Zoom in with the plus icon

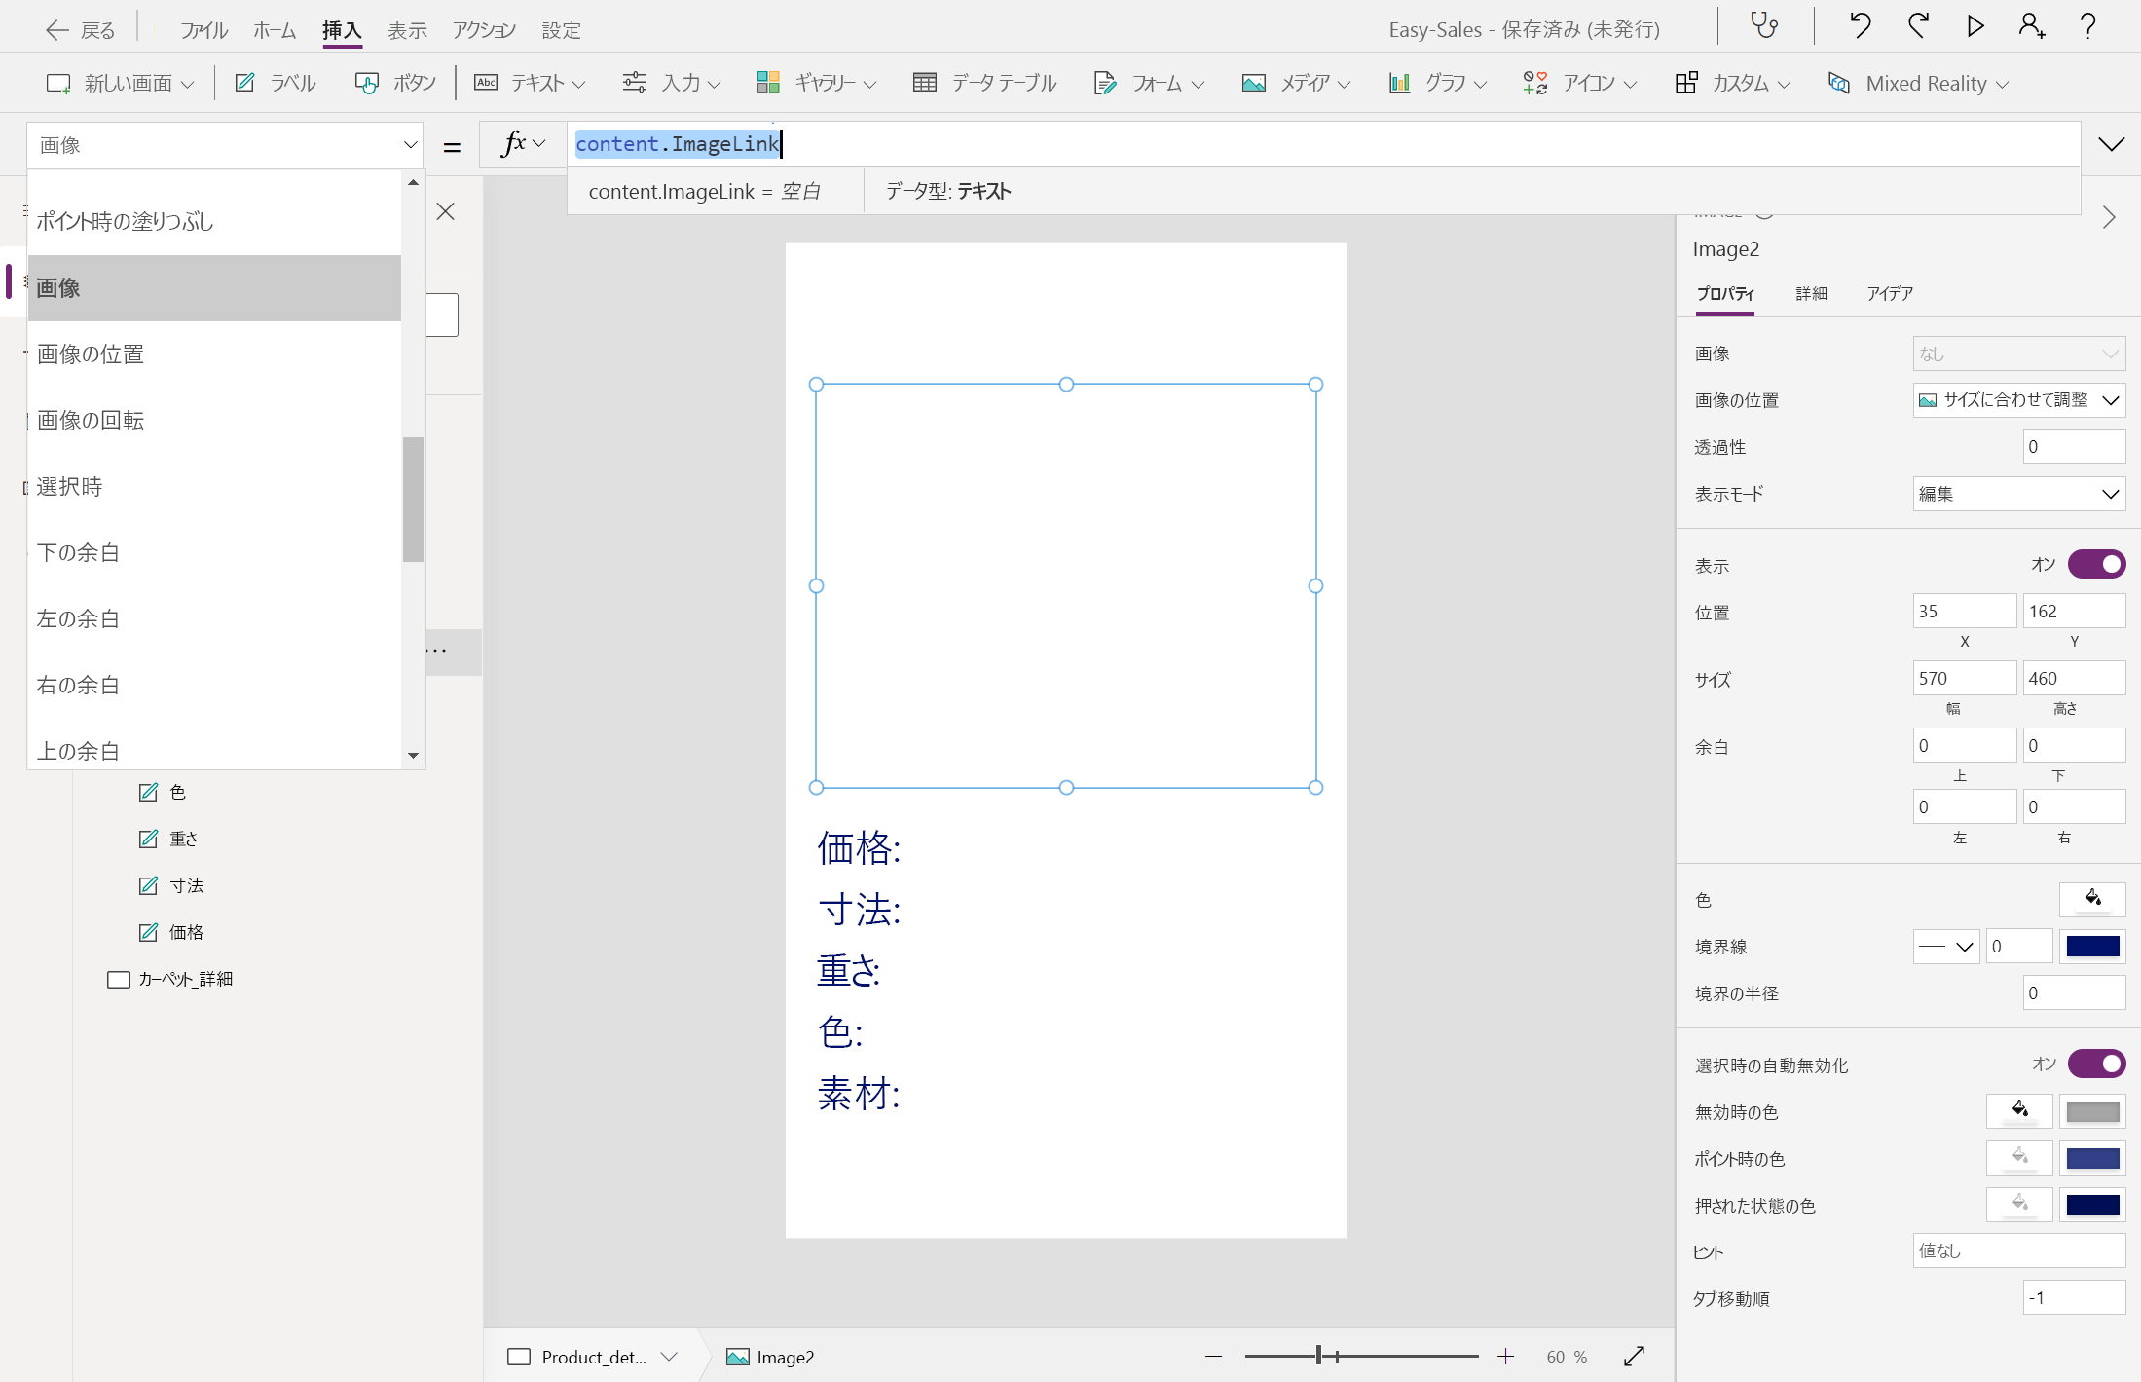point(1506,1357)
